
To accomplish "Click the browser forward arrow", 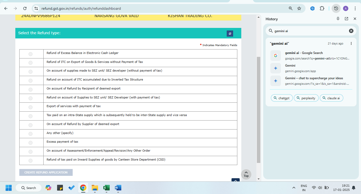I will click(x=15, y=8).
